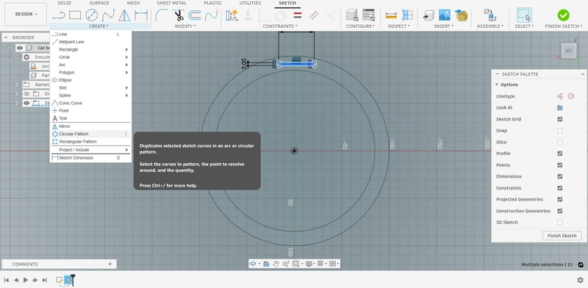Screen dimensions: 588x288
Task: Enable the Snap checkbox
Action: click(x=560, y=131)
